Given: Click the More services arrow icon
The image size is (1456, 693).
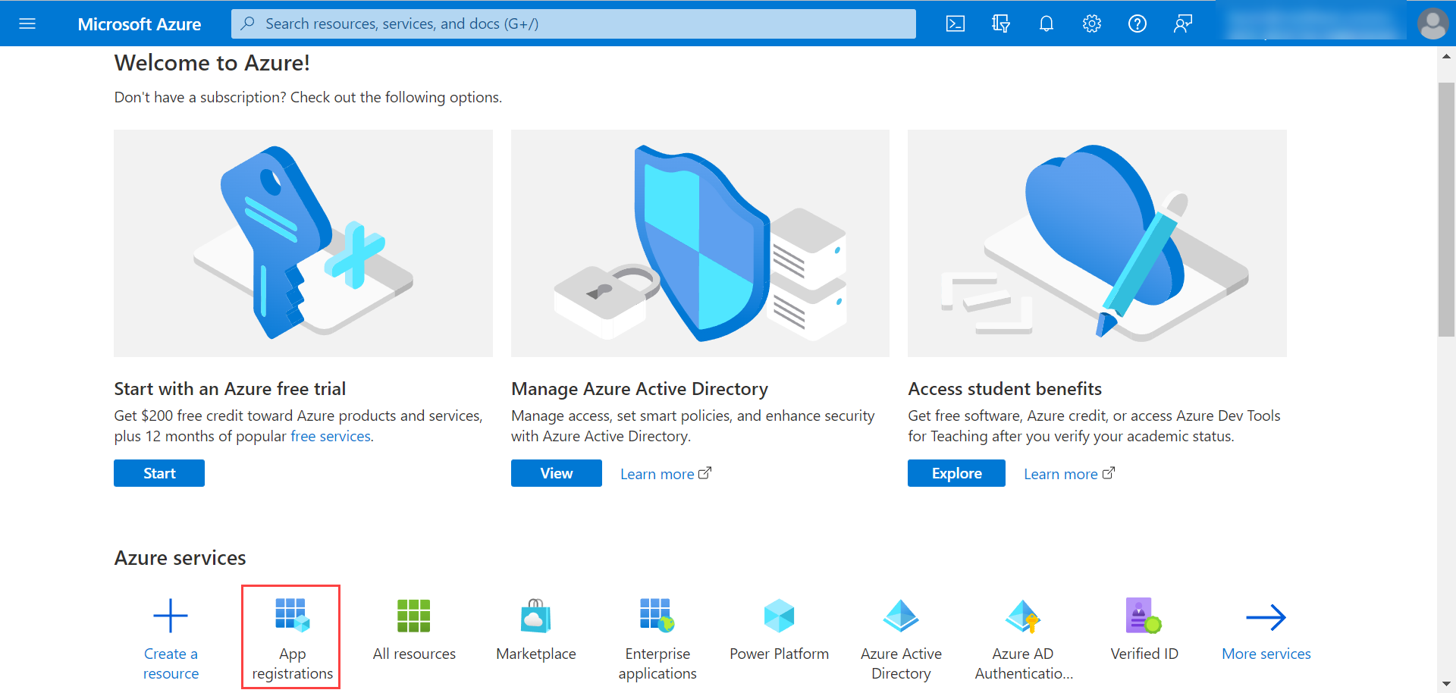Looking at the screenshot, I should (1266, 617).
